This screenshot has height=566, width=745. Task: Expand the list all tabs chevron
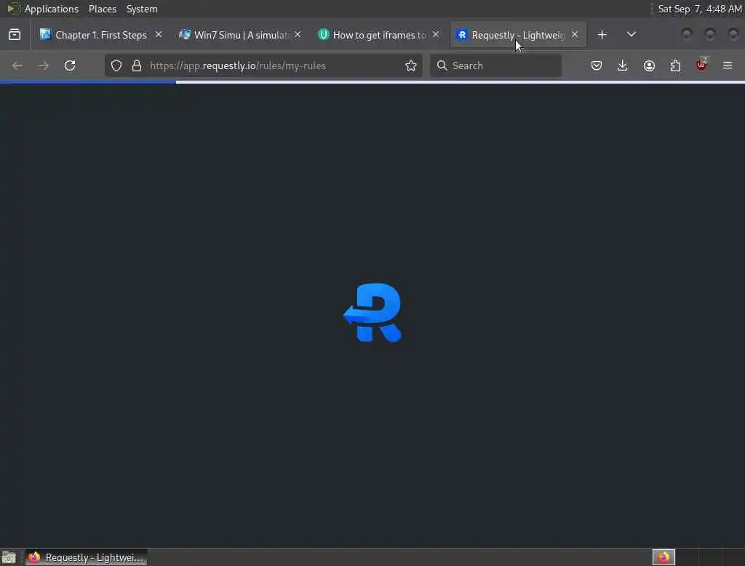click(x=631, y=35)
